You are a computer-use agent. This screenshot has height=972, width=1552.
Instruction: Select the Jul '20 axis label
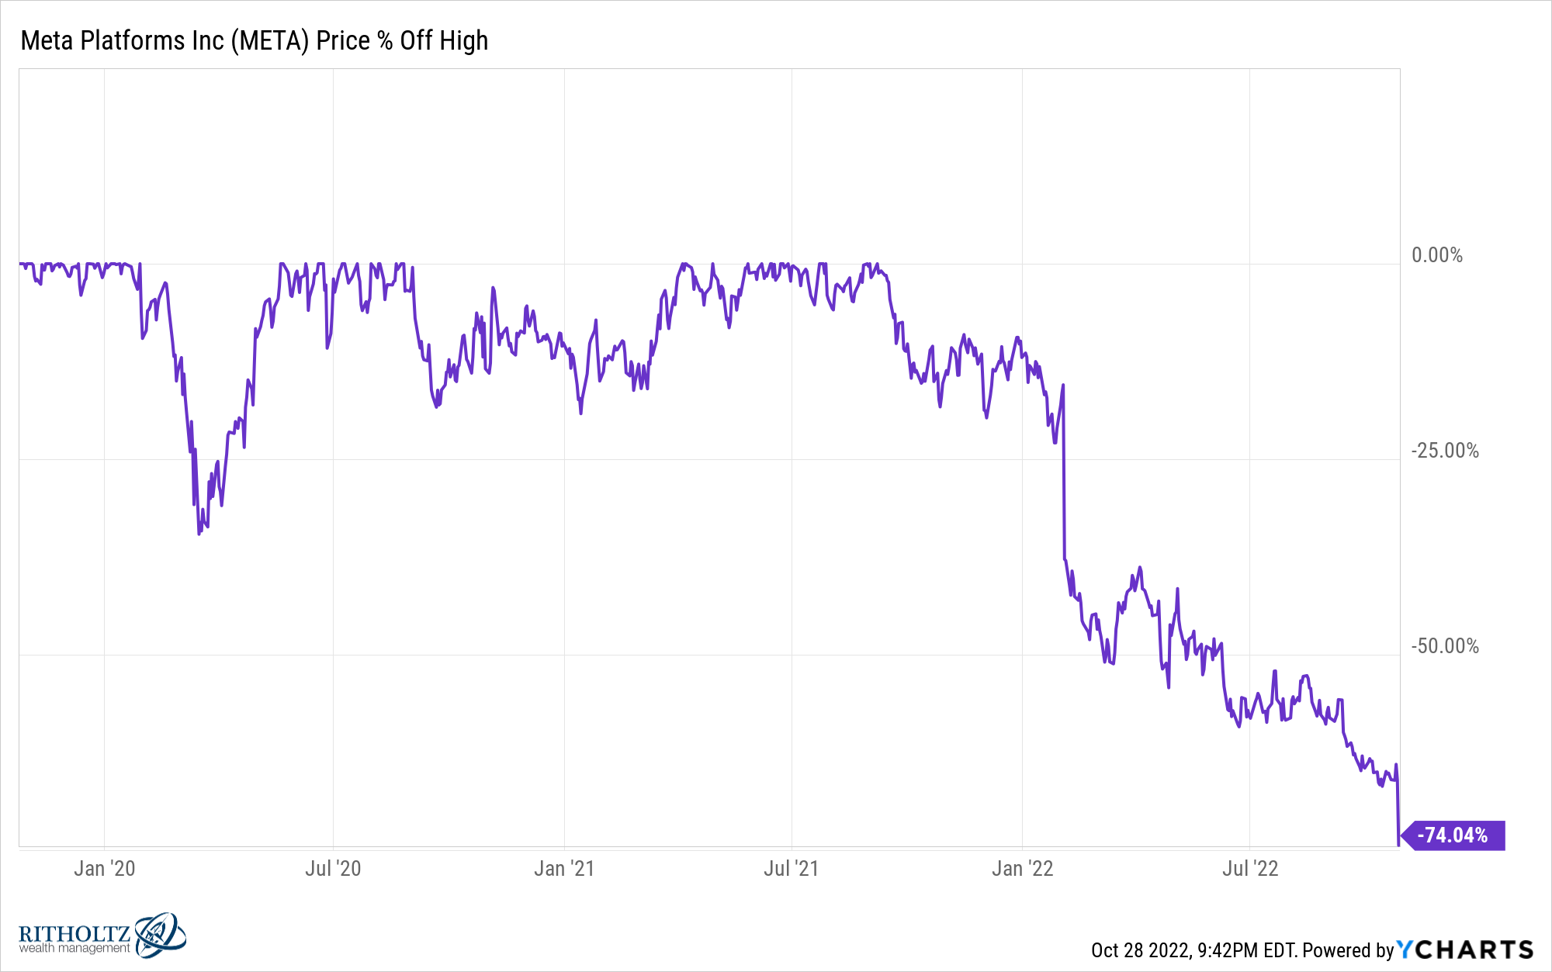tap(333, 868)
